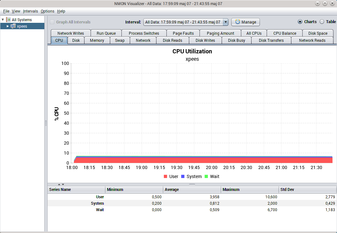This screenshot has height=233, width=337.
Task: Open the View menu
Action: tap(16, 11)
